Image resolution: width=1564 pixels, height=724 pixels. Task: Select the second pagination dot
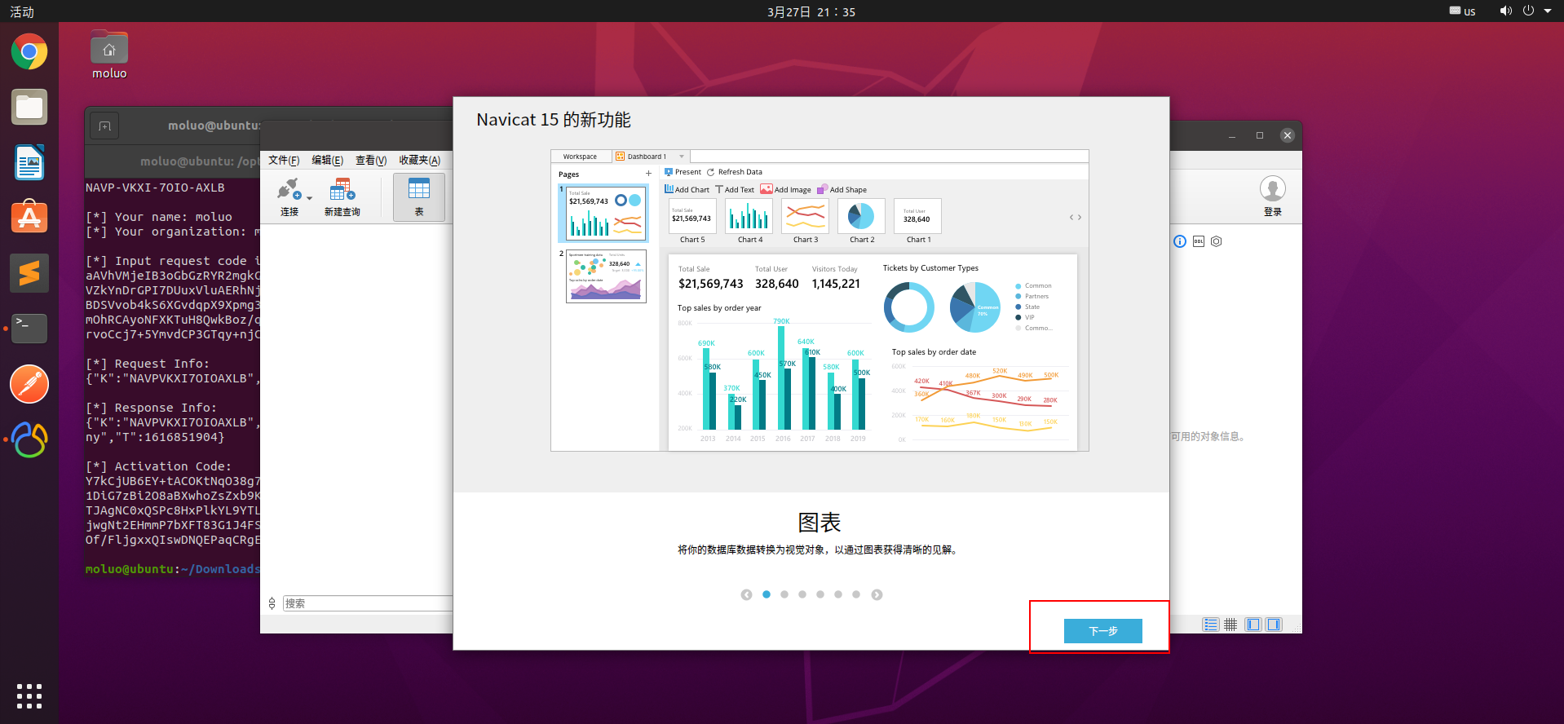click(x=784, y=594)
